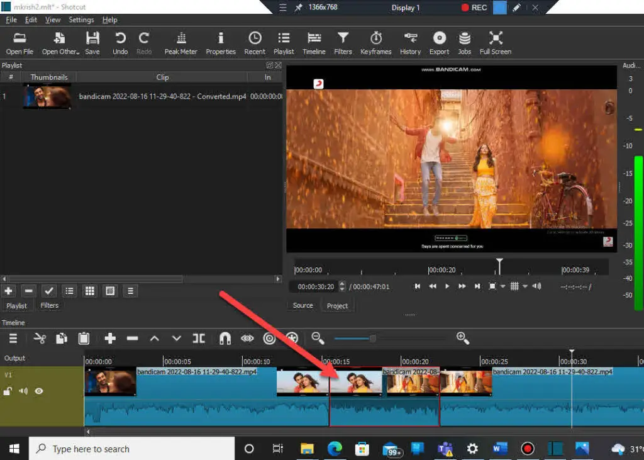The width and height of the screenshot is (644, 460).
Task: Toggle ripple mode on the timeline
Action: [x=269, y=339]
